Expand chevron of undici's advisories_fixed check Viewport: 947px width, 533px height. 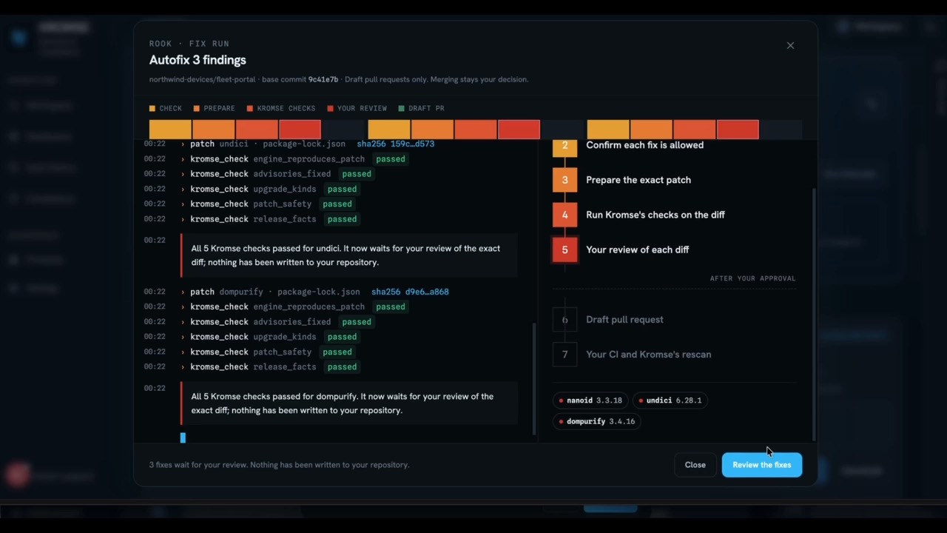coord(183,174)
